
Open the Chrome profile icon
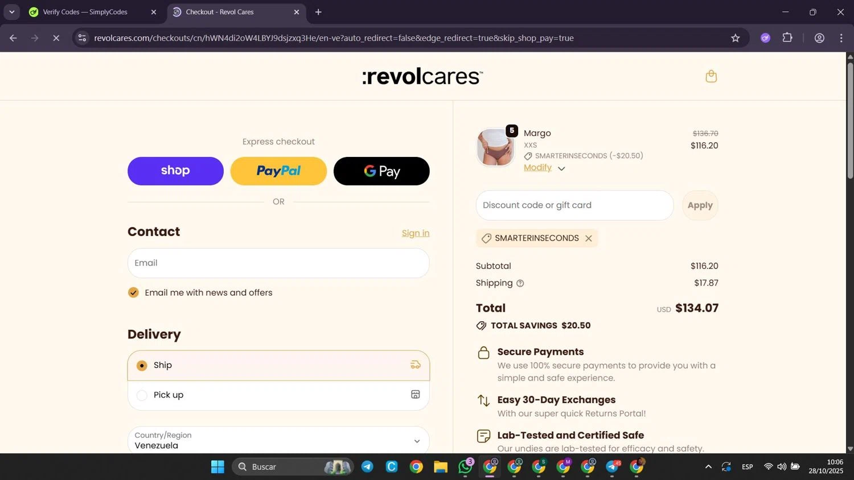click(x=819, y=38)
